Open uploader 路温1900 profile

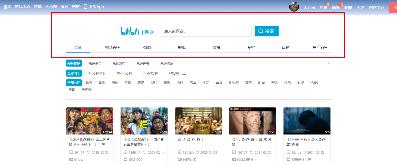click(x=135, y=159)
